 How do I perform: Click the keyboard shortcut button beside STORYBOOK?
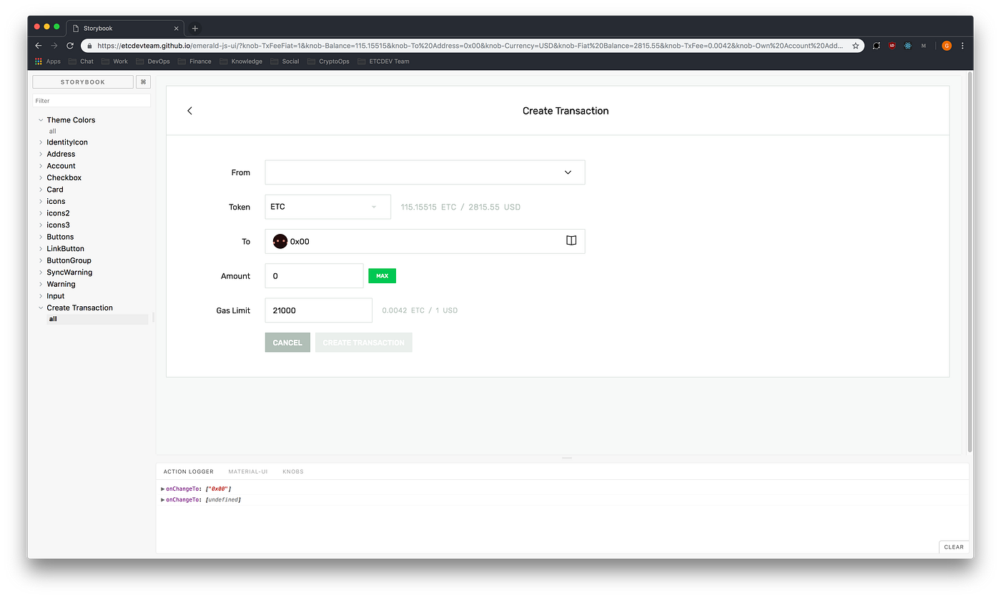[143, 82]
